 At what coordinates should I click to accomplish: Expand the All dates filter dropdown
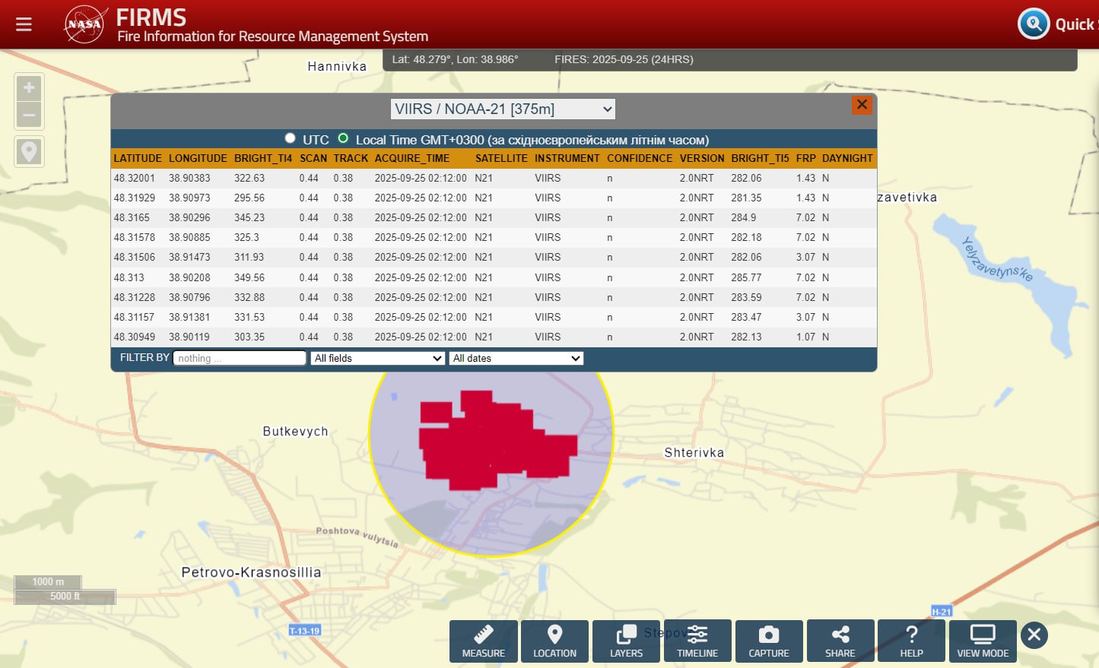tap(516, 359)
